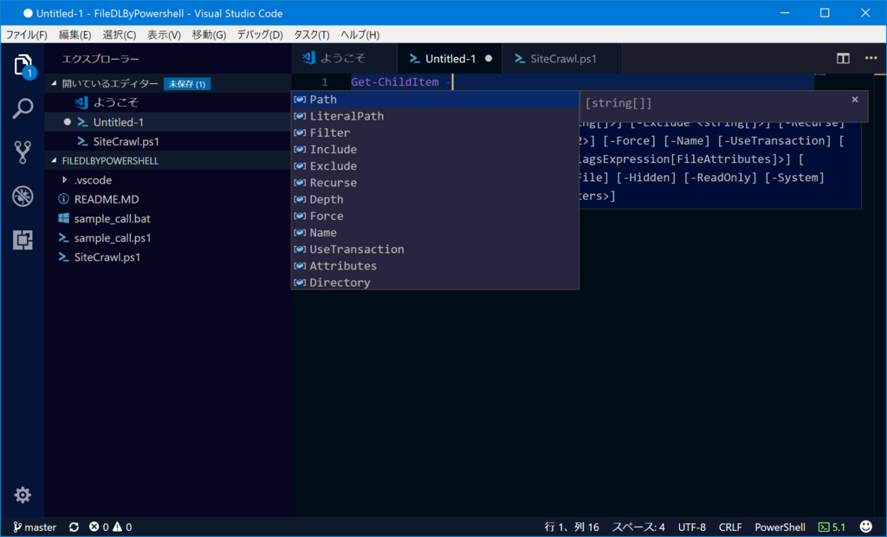This screenshot has width=887, height=537.
Task: Choose Depth from the suggestion list
Action: (x=435, y=199)
